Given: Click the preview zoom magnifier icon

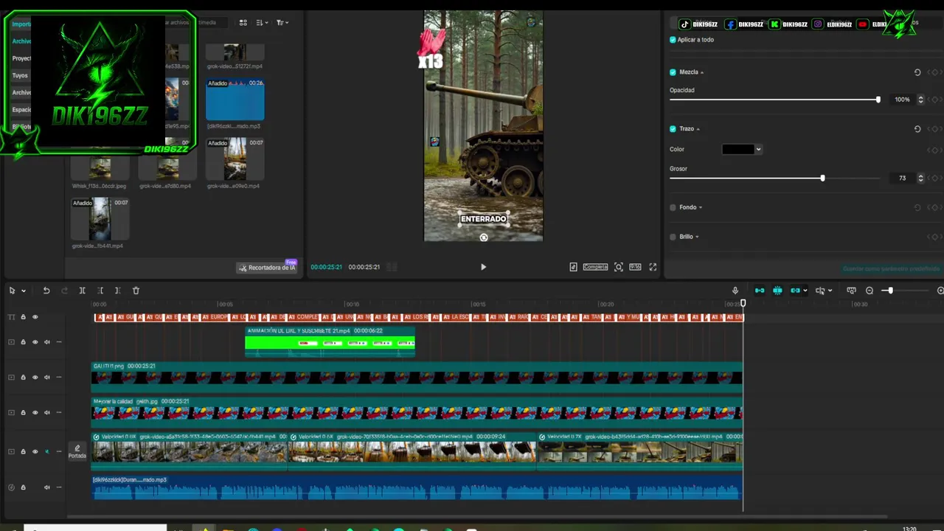Looking at the screenshot, I should click(619, 267).
